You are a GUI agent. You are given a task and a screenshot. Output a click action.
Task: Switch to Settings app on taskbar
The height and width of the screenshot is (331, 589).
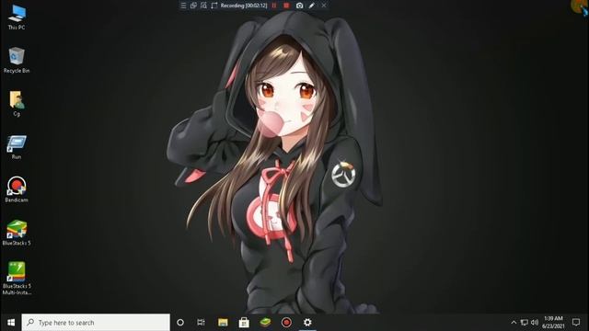pyautogui.click(x=307, y=323)
